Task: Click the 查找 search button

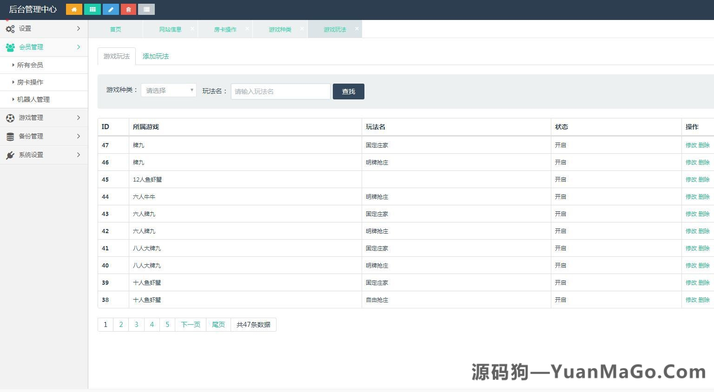Action: 348,91
